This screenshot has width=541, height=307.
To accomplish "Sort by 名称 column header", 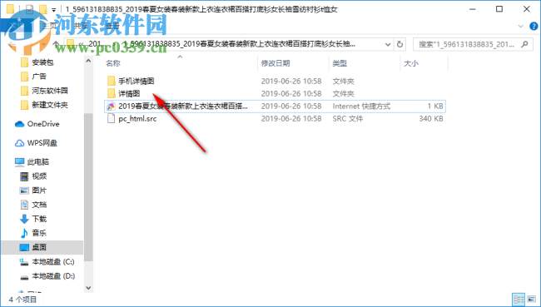I will (113, 63).
